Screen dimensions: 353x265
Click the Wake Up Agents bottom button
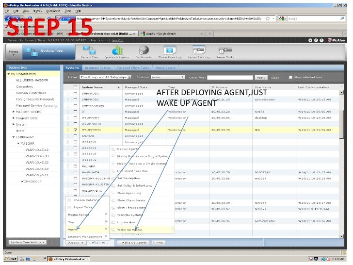pos(132,243)
